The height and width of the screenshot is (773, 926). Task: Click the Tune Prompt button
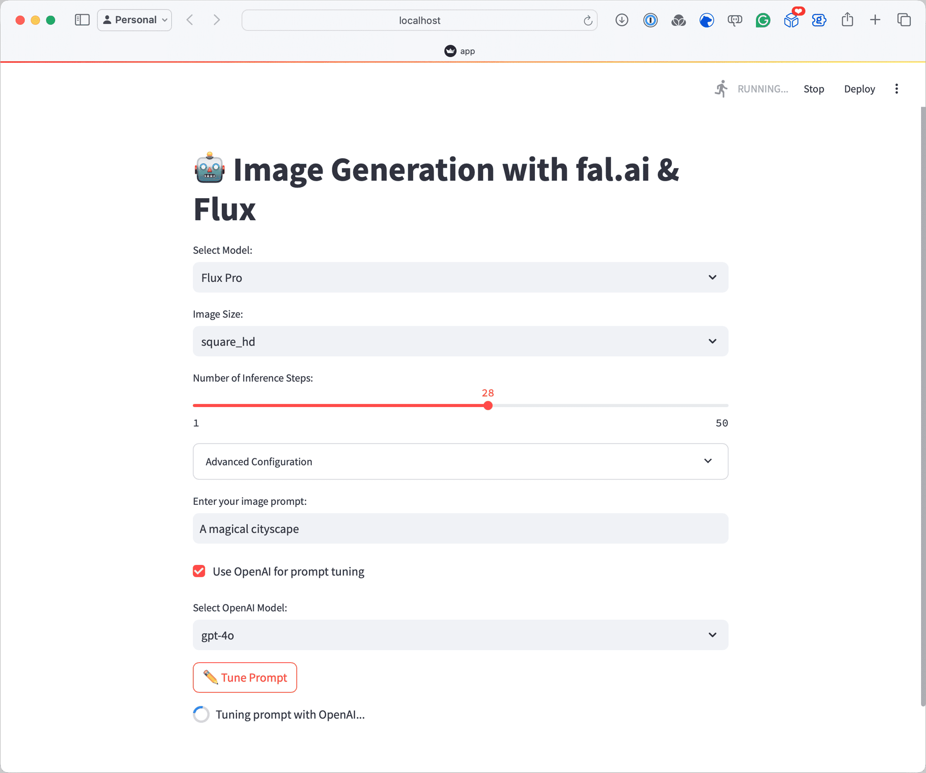245,678
